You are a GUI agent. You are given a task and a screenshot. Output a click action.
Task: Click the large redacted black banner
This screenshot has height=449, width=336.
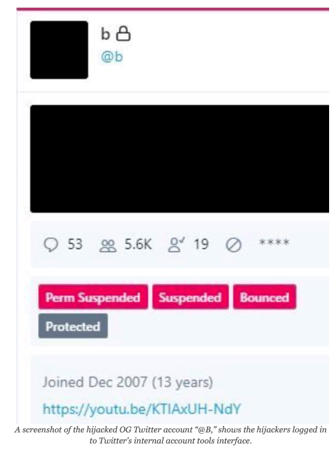179,159
